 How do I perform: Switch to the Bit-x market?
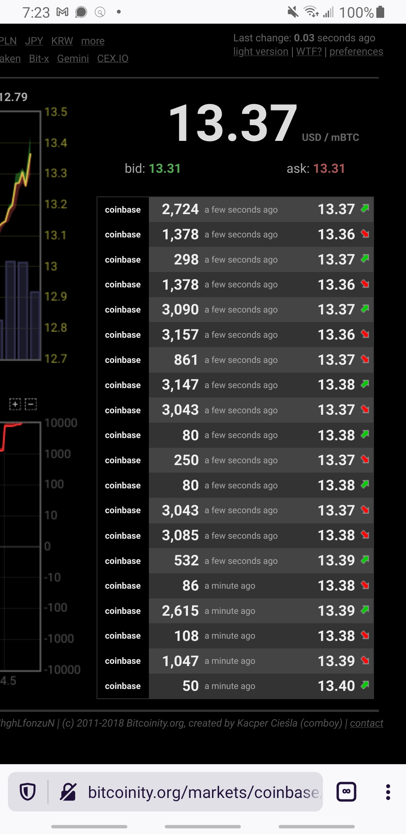pos(39,59)
